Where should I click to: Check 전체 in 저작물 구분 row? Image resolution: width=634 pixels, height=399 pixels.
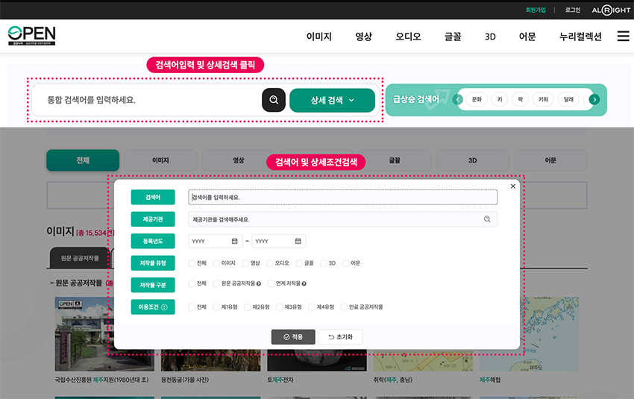(192, 284)
